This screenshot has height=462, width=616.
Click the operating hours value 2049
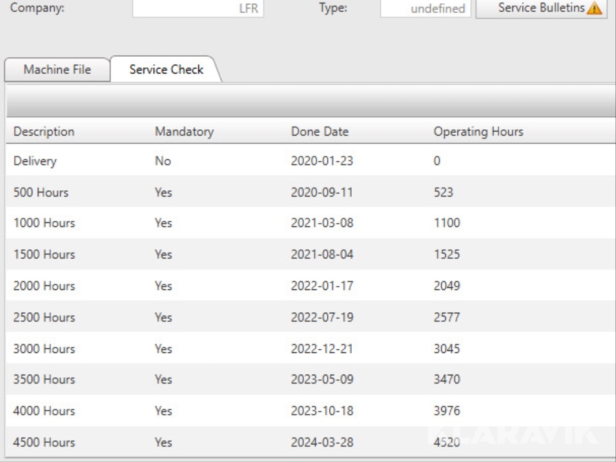(447, 285)
